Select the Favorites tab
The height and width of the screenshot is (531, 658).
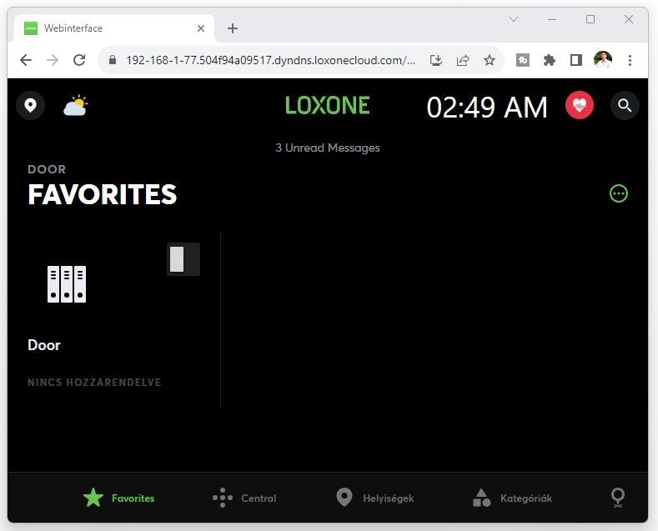tap(119, 498)
